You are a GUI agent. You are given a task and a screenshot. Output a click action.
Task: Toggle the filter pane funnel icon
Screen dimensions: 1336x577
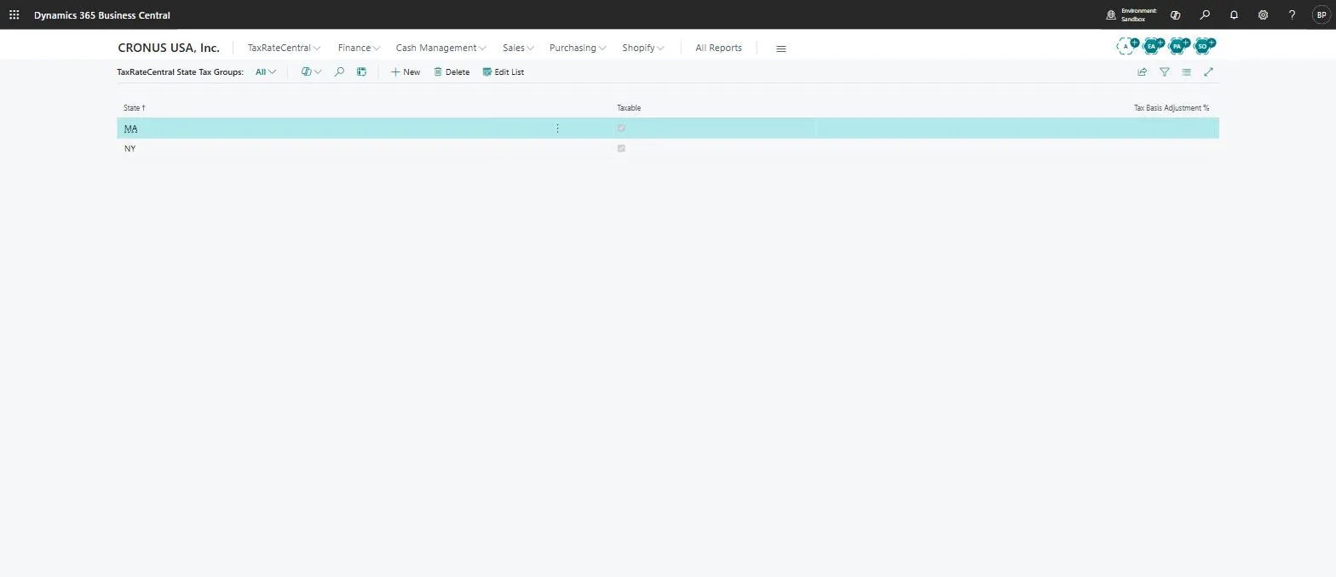coord(1164,72)
